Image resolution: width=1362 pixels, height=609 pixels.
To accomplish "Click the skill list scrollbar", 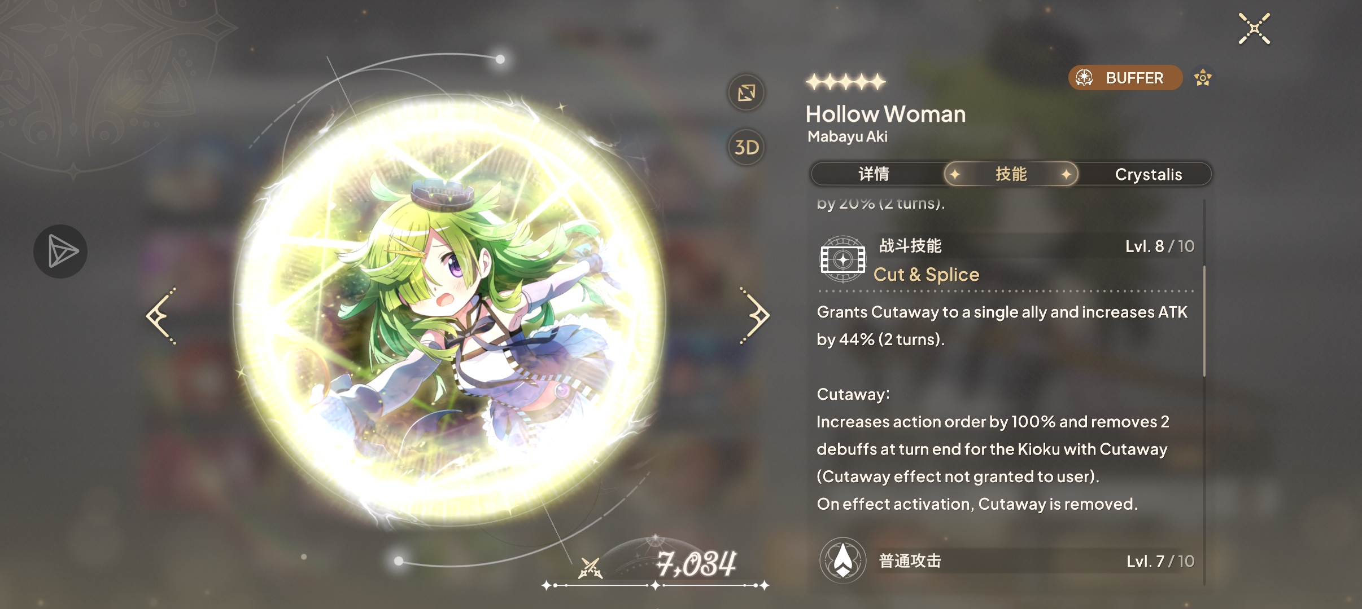I will coord(1204,321).
